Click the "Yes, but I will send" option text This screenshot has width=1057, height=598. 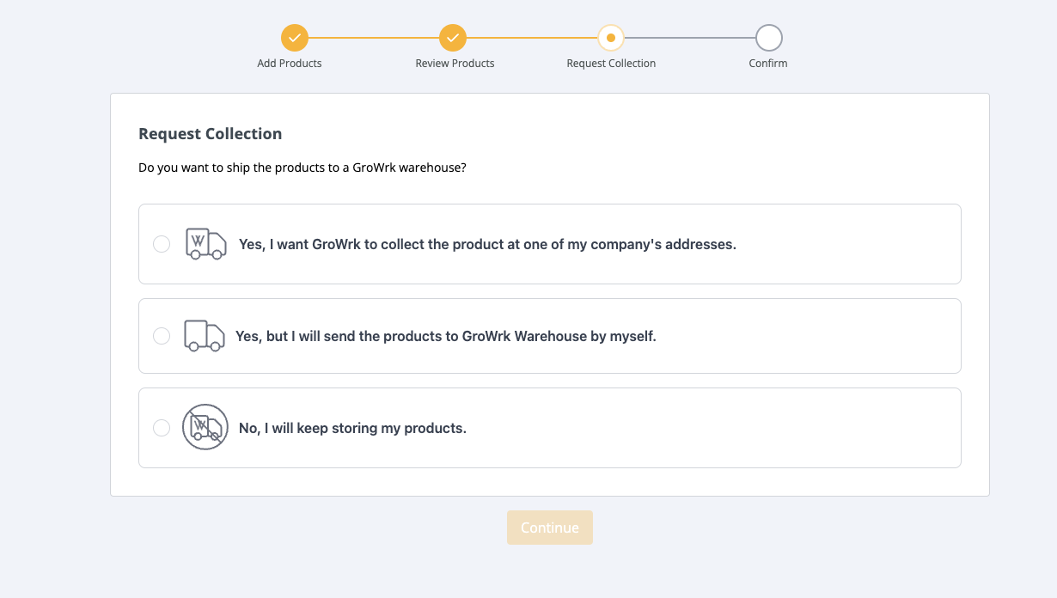(445, 337)
